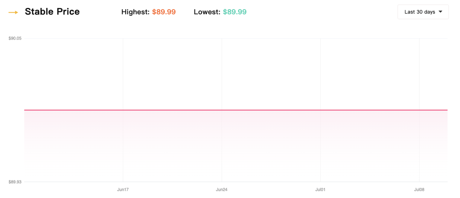Click the Jul08 date axis label
The width and height of the screenshot is (460, 198).
[419, 190]
